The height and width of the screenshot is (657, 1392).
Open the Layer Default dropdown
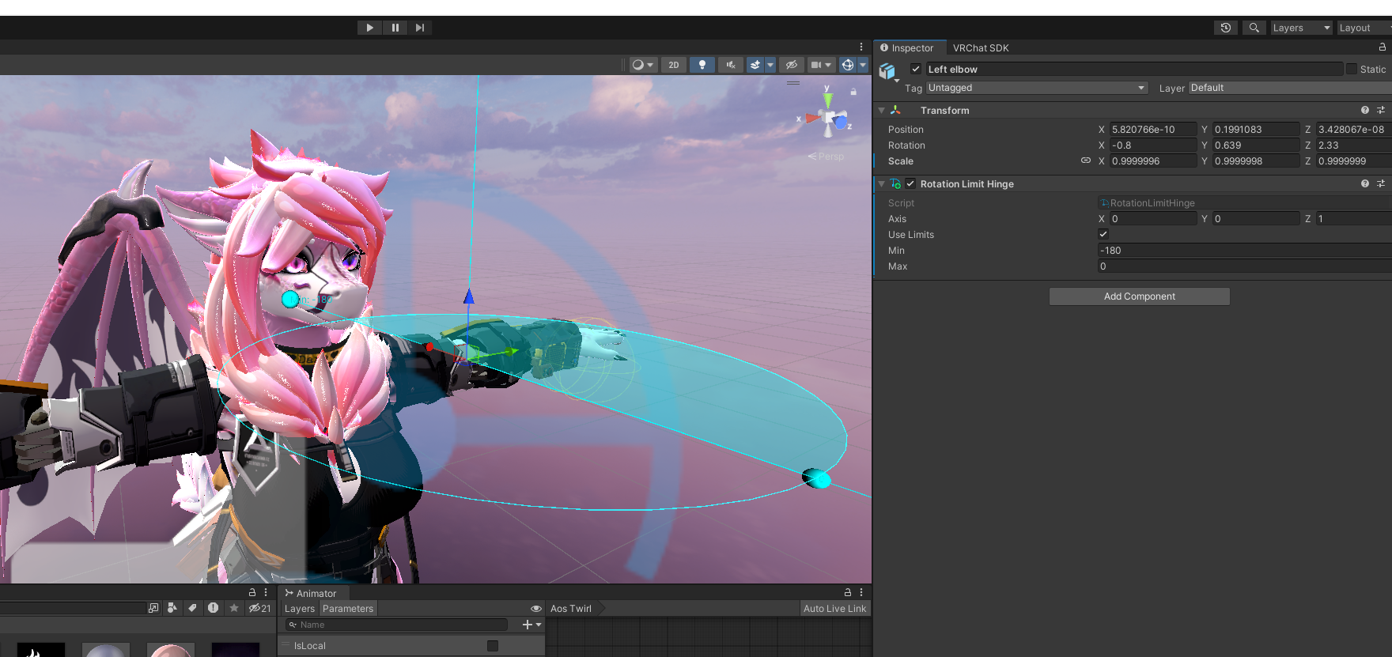click(x=1290, y=88)
